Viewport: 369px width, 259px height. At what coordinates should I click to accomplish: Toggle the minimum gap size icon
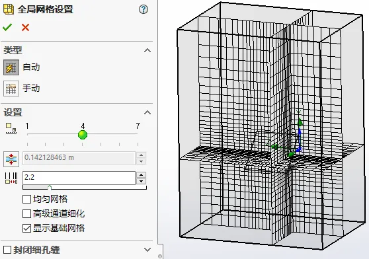11,159
